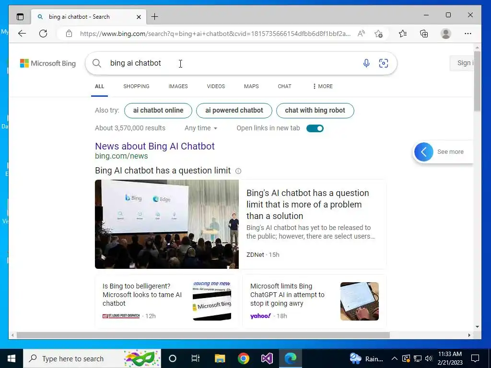Click info icon beside question limit heading
Viewport: 491px width, 368px height.
[x=238, y=171]
